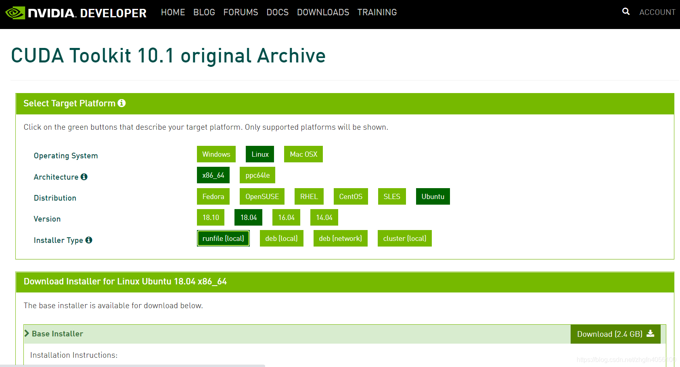Choose version 14.04
This screenshot has width=680, height=367.
pyautogui.click(x=324, y=218)
